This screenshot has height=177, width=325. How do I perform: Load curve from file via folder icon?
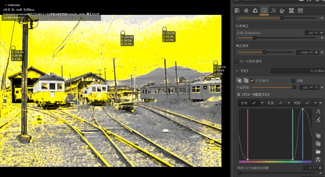point(318,151)
